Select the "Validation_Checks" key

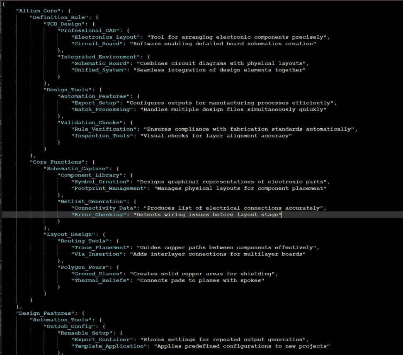[x=90, y=122]
